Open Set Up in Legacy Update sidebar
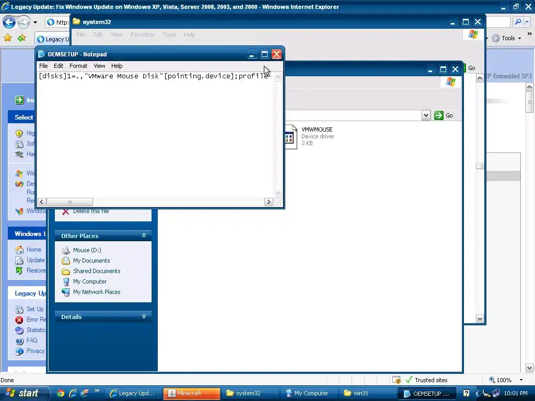Screen dimensions: 535x401 (x=35, y=309)
